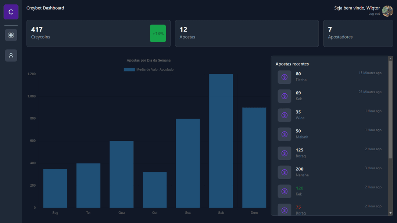Click the 7 Apostadores summary card
Screen dimensions: 397x223
click(358, 33)
